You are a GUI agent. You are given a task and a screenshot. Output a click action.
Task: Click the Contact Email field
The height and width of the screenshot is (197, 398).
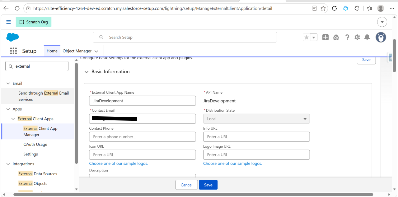[x=143, y=119]
